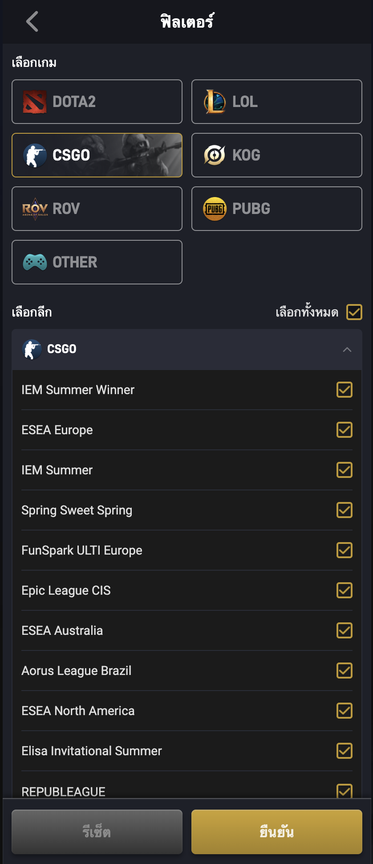The width and height of the screenshot is (373, 864).
Task: Tap the back arrow icon
Action: pyautogui.click(x=32, y=21)
